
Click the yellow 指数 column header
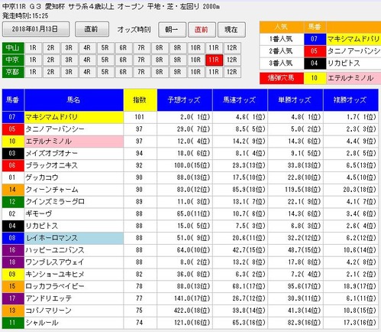tap(140, 100)
